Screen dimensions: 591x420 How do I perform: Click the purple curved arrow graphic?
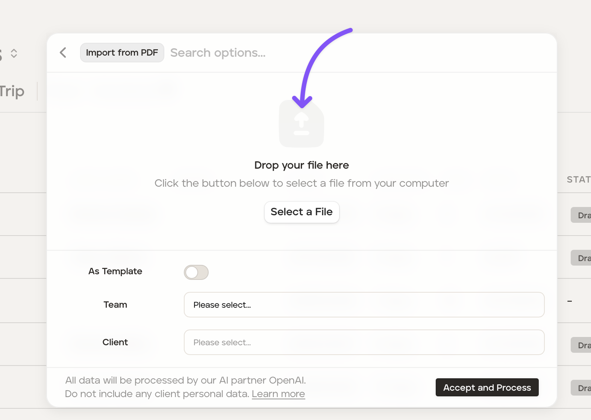[323, 68]
